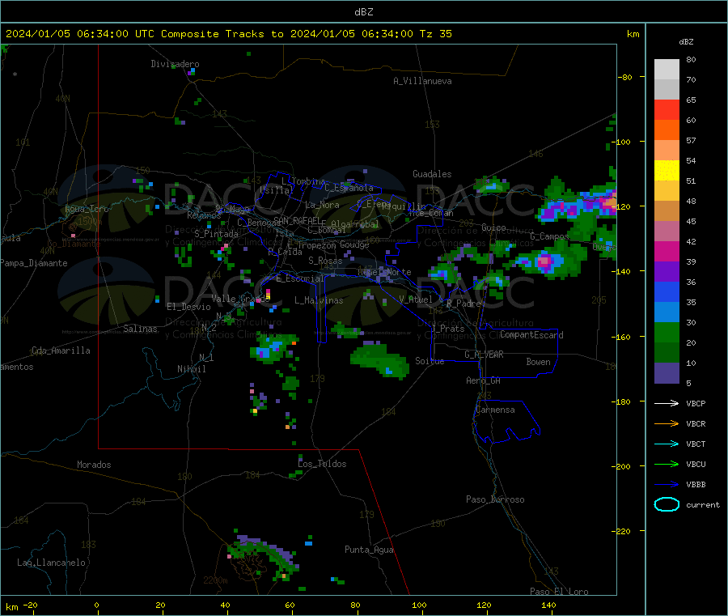The height and width of the screenshot is (616, 728).
Task: Click the Divisadero place label
Action: point(175,64)
